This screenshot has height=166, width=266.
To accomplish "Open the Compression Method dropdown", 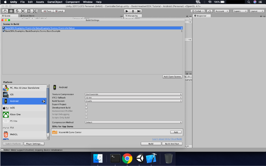I will pyautogui.click(x=133, y=122).
